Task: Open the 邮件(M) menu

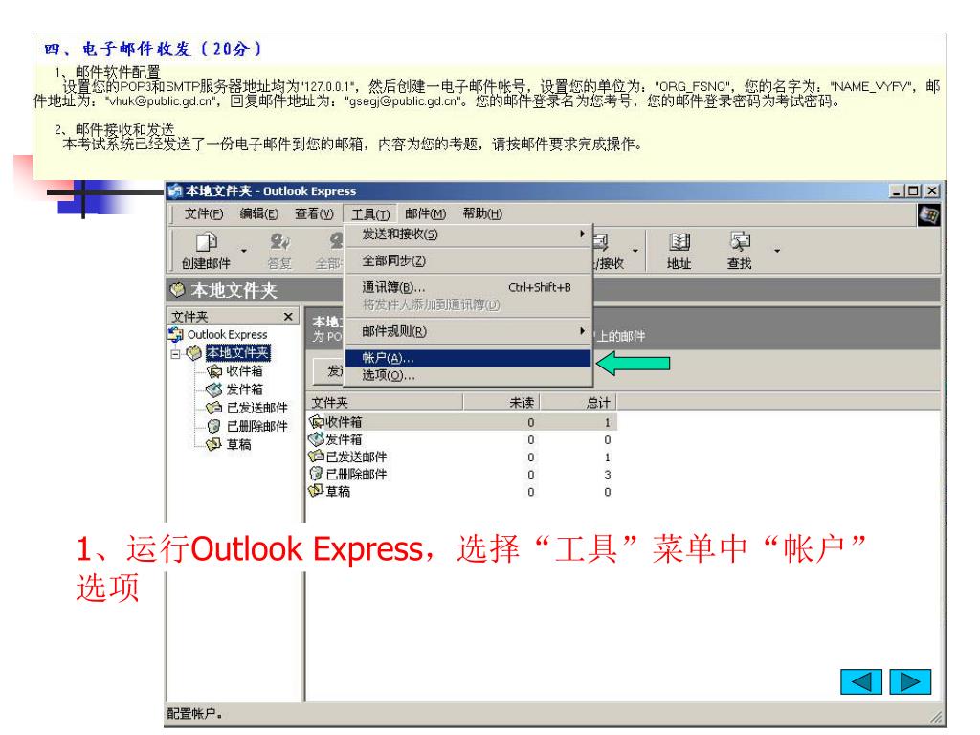Action: pyautogui.click(x=425, y=213)
